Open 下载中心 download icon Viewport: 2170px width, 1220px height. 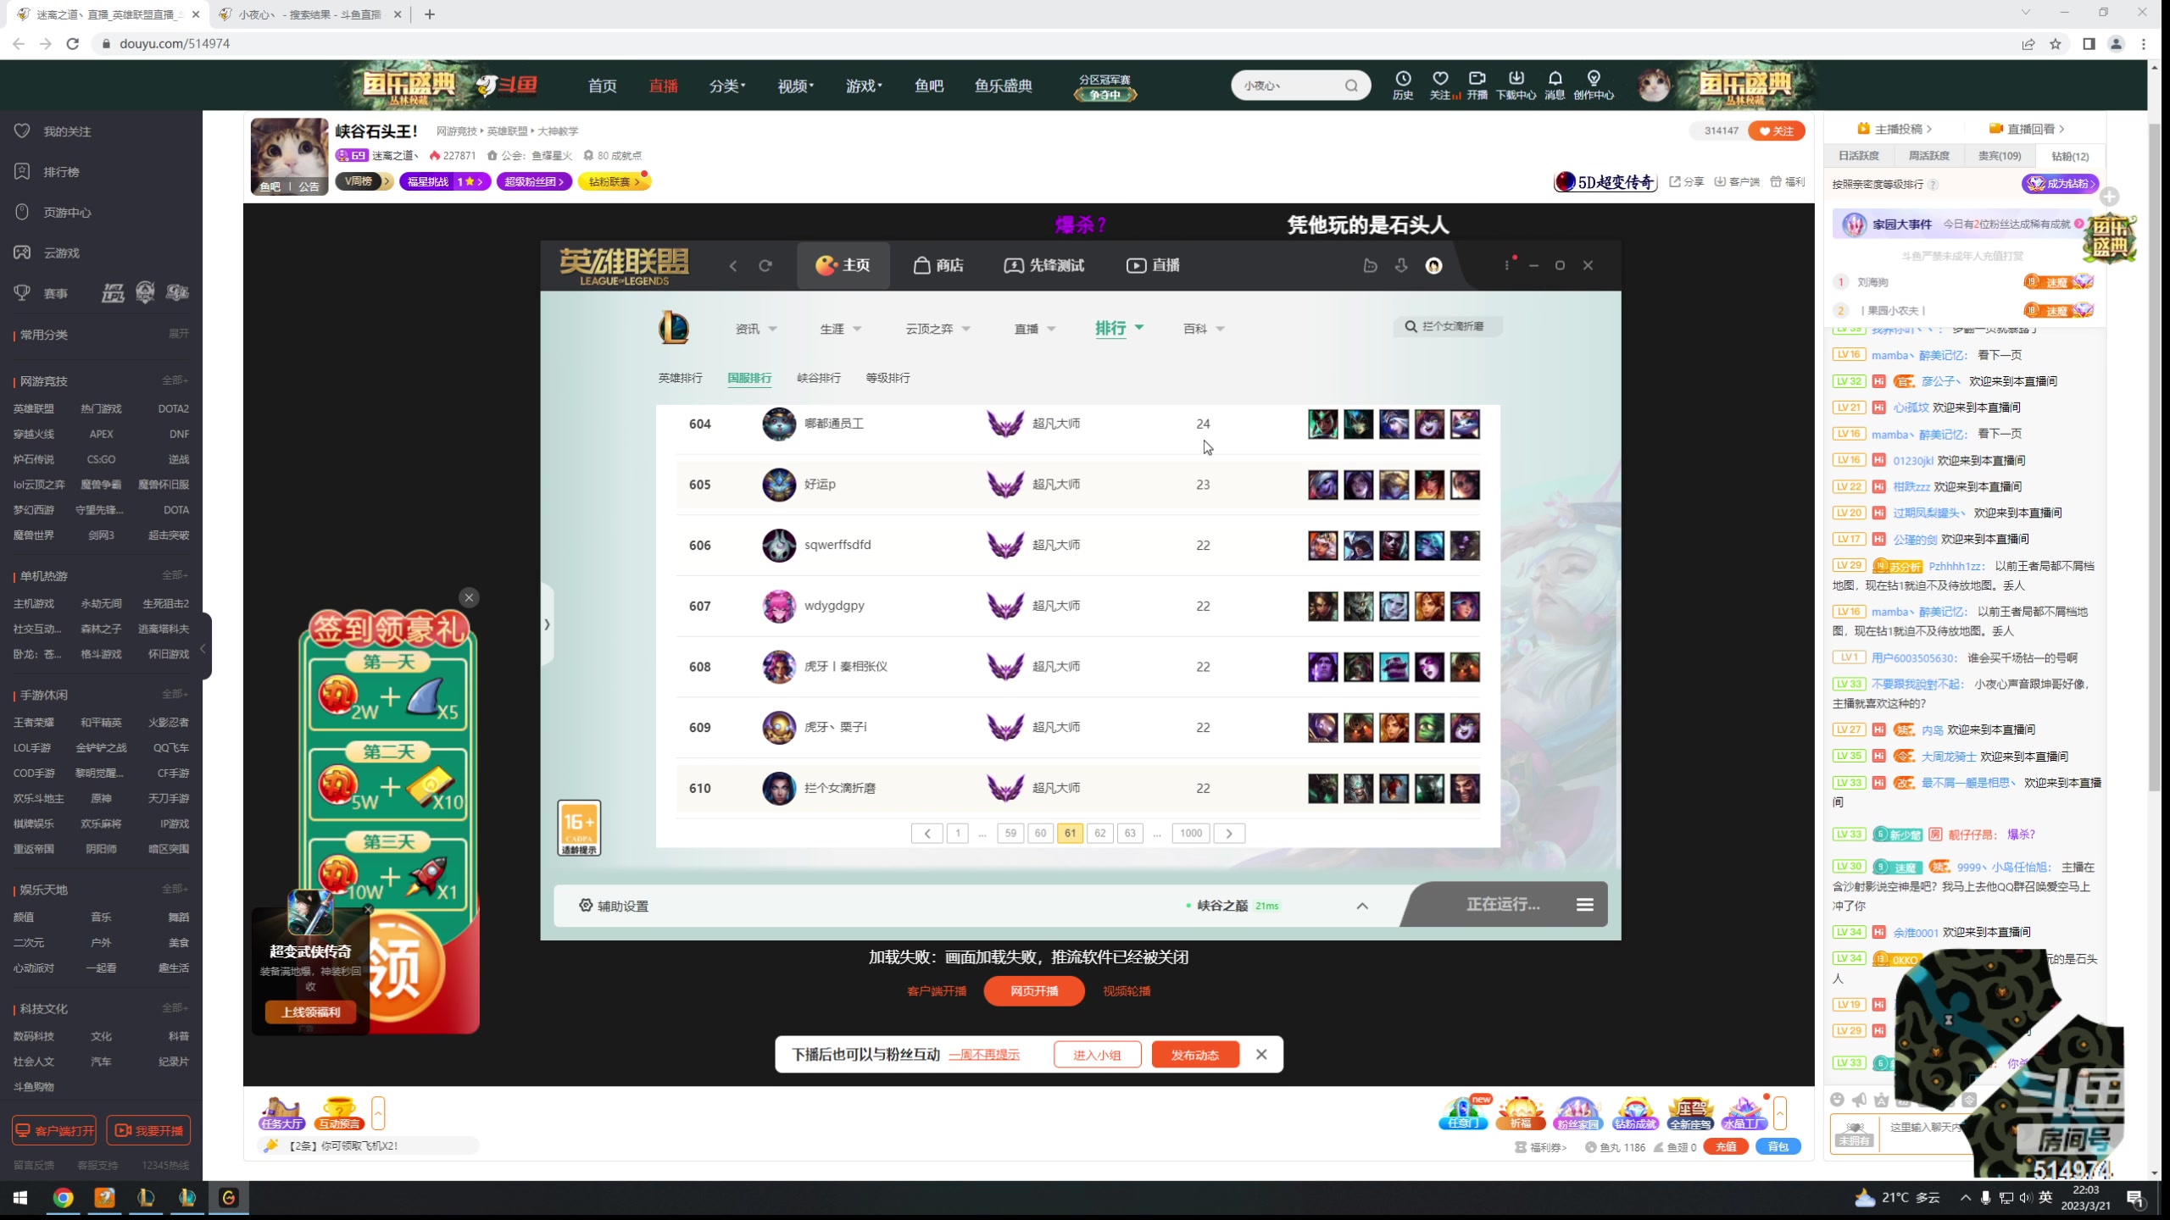pos(1516,79)
